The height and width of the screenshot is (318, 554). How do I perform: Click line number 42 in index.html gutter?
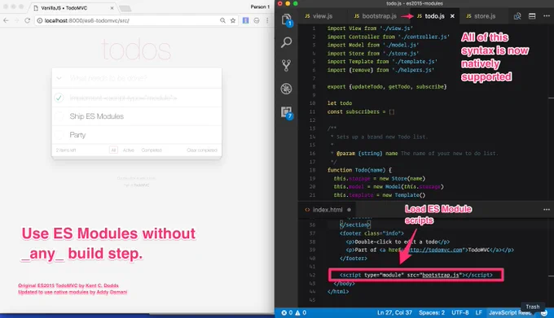[x=312, y=275]
